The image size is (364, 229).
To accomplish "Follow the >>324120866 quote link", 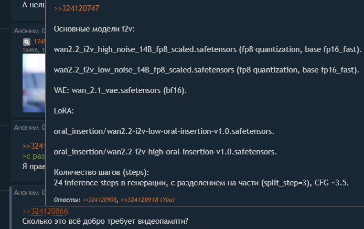I will [45, 211].
